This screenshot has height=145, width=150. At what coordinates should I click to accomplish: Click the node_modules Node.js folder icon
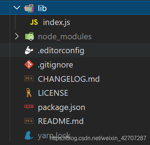pyautogui.click(x=30, y=36)
